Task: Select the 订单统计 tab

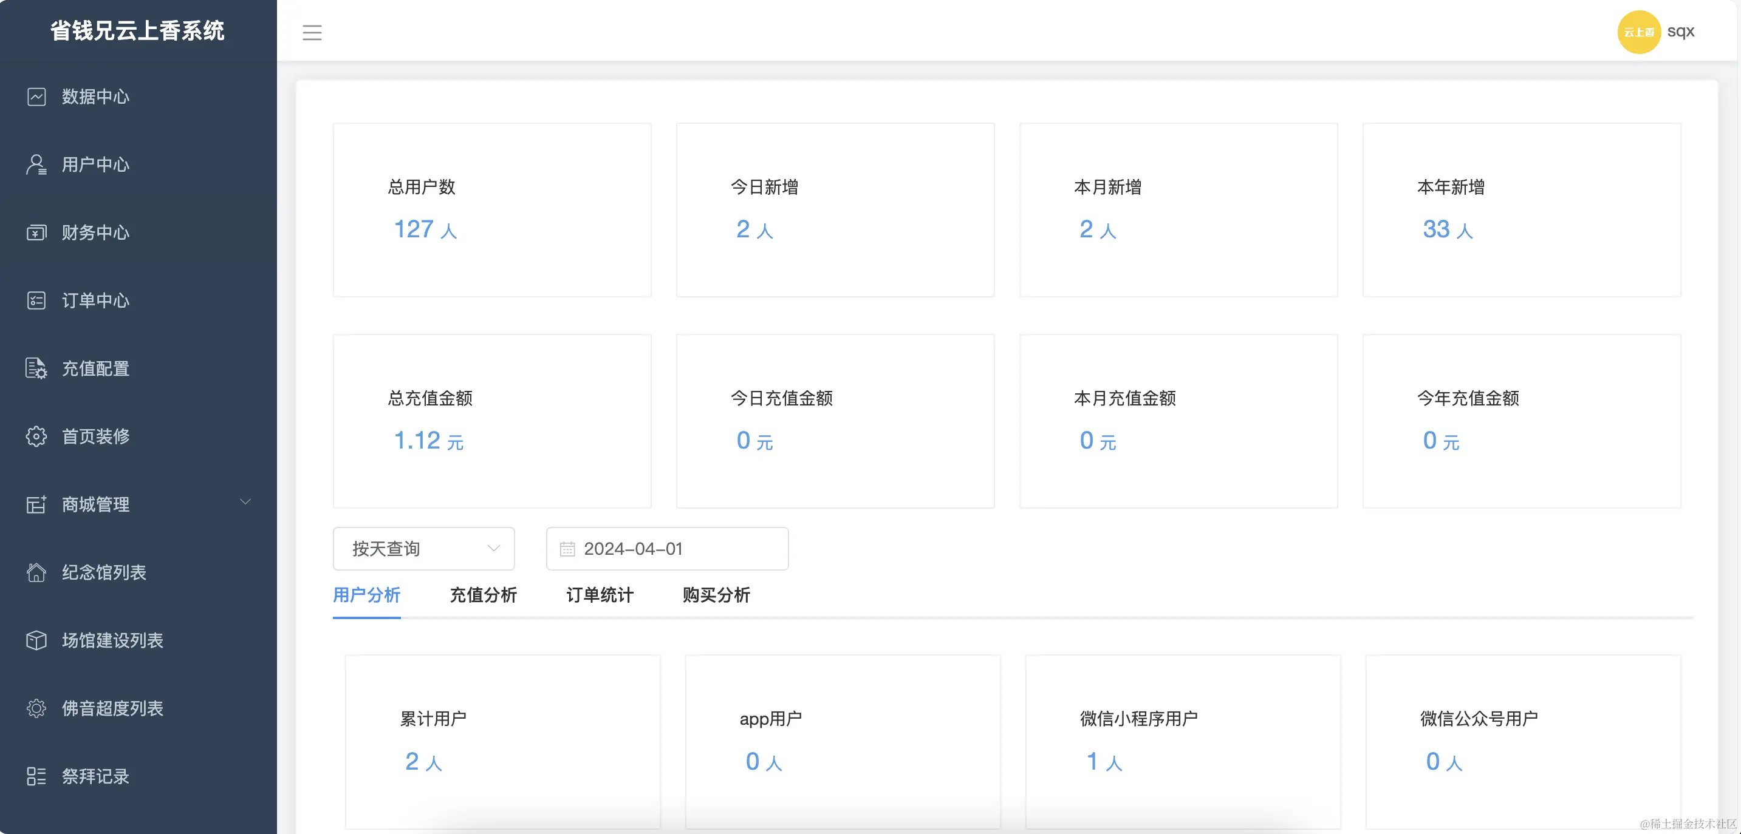Action: (599, 595)
